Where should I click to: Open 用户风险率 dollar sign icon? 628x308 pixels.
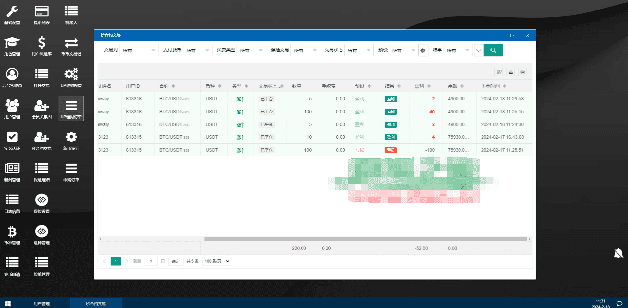point(42,43)
